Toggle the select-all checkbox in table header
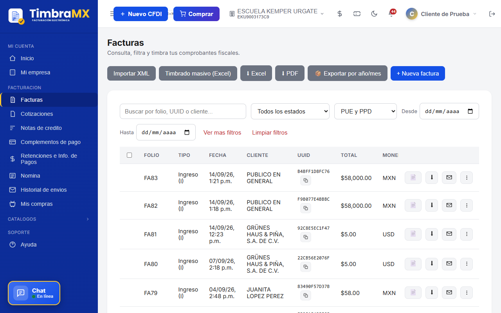This screenshot has height=313, width=501. pyautogui.click(x=130, y=155)
